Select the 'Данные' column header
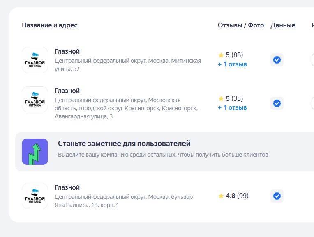Viewport: 314px width, 237px height. coord(283,25)
